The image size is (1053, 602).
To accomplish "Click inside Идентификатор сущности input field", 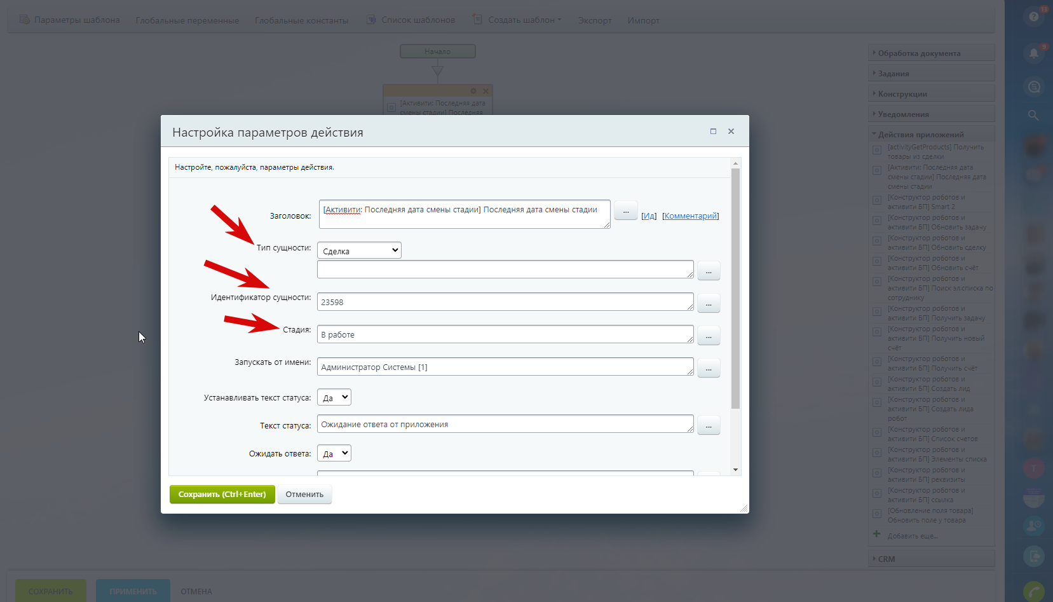I will 505,302.
